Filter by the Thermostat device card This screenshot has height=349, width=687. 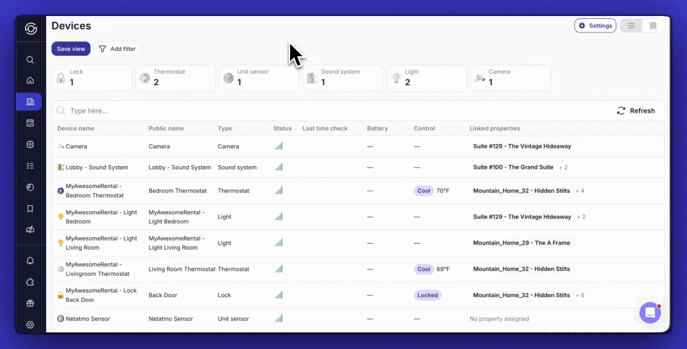(175, 78)
